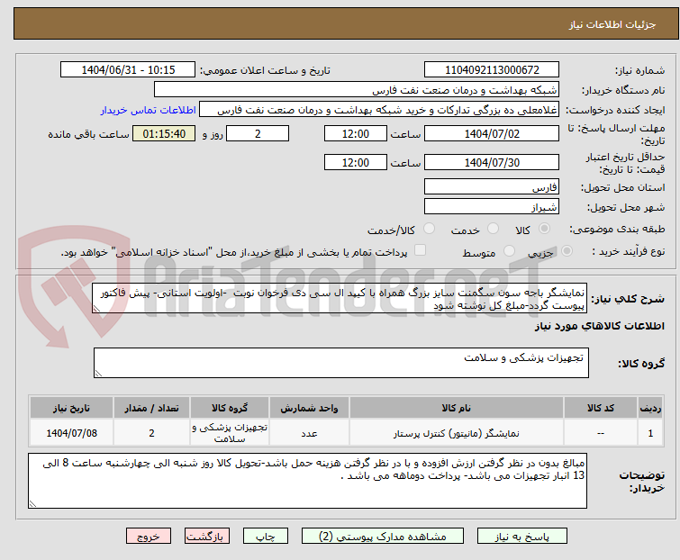Image resolution: width=680 pixels, height=560 pixels.
Task: Click the delivery province field فارس
Action: (492, 186)
